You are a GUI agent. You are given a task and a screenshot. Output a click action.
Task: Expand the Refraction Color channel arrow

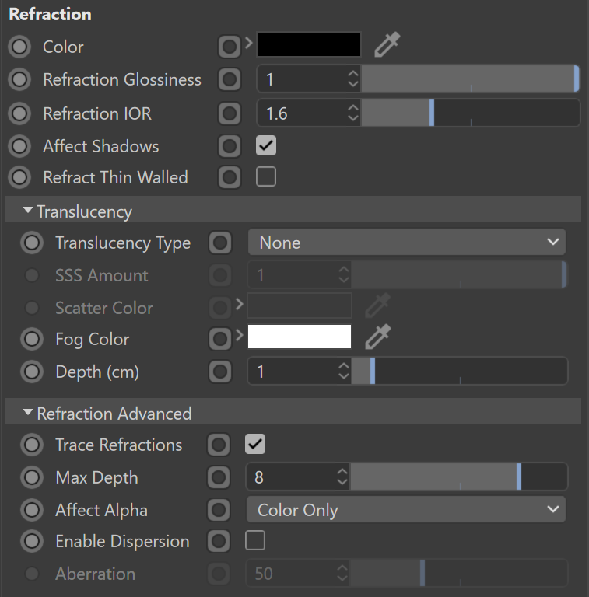(x=249, y=43)
